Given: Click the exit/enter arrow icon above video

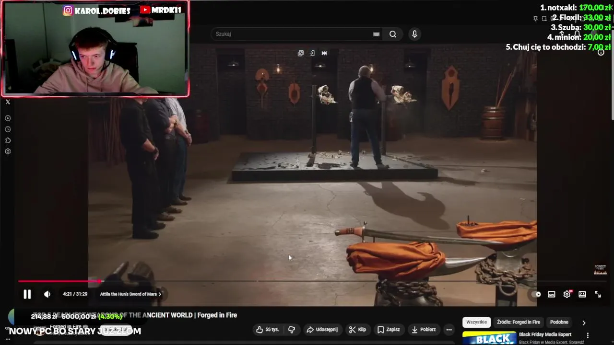Looking at the screenshot, I should [312, 53].
